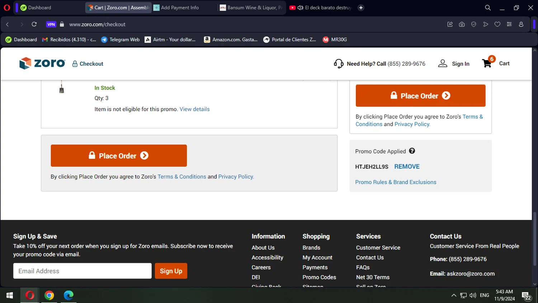The width and height of the screenshot is (538, 303).
Task: Open a new browser tab
Action: click(x=361, y=8)
